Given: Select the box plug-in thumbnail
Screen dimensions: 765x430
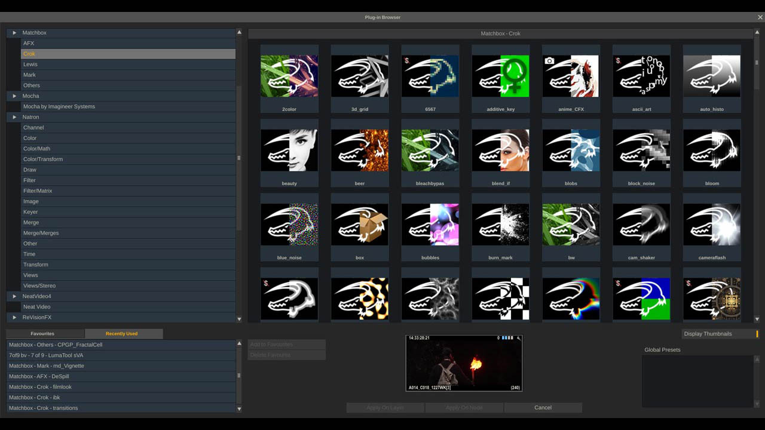Looking at the screenshot, I should pos(360,225).
